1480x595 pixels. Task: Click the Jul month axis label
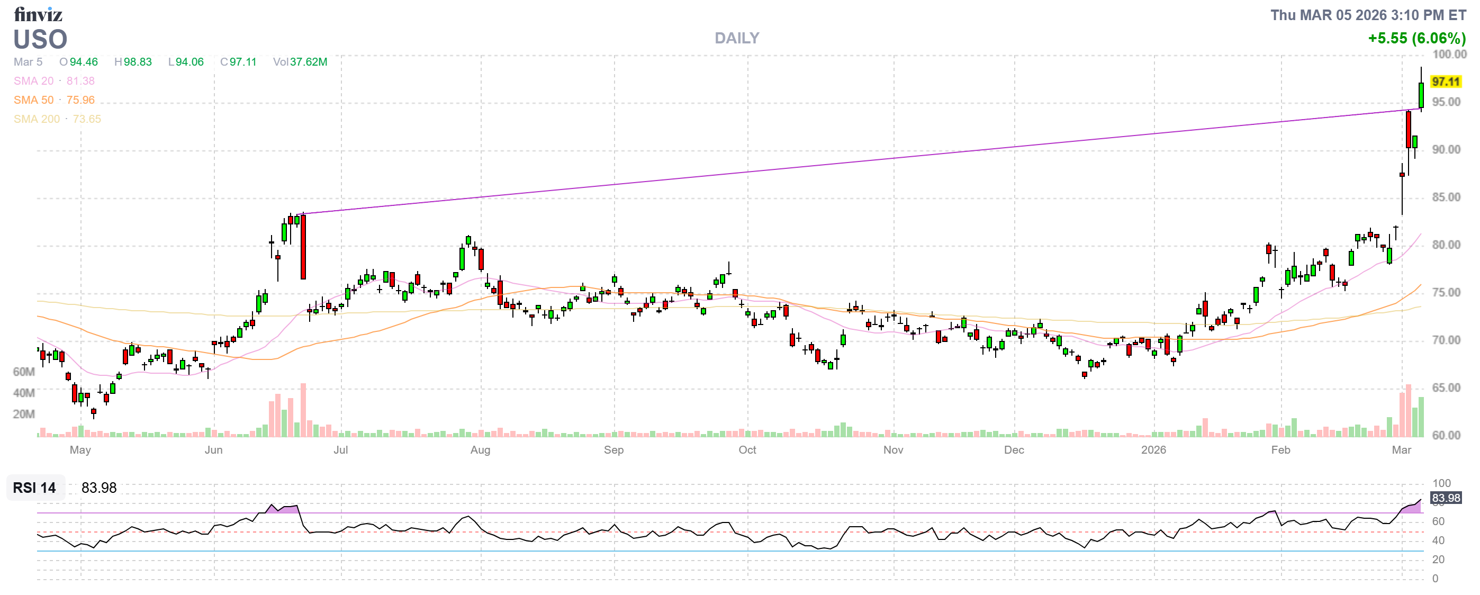point(341,450)
